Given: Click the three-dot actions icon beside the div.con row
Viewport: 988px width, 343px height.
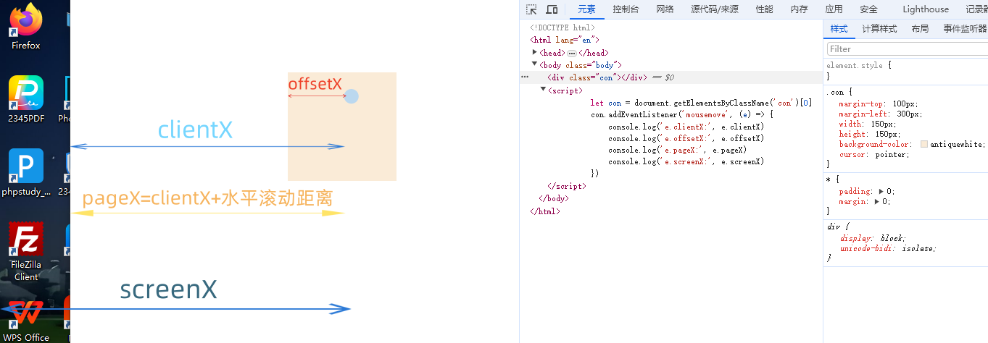Looking at the screenshot, I should (x=525, y=77).
